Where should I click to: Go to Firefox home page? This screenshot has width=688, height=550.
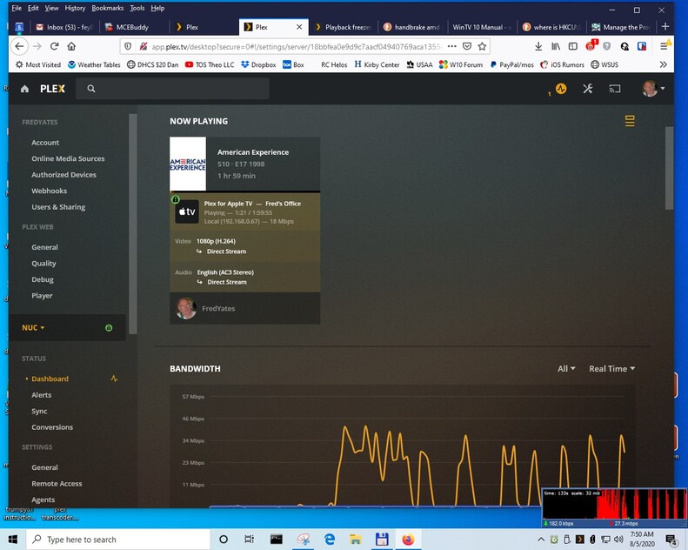tap(71, 46)
